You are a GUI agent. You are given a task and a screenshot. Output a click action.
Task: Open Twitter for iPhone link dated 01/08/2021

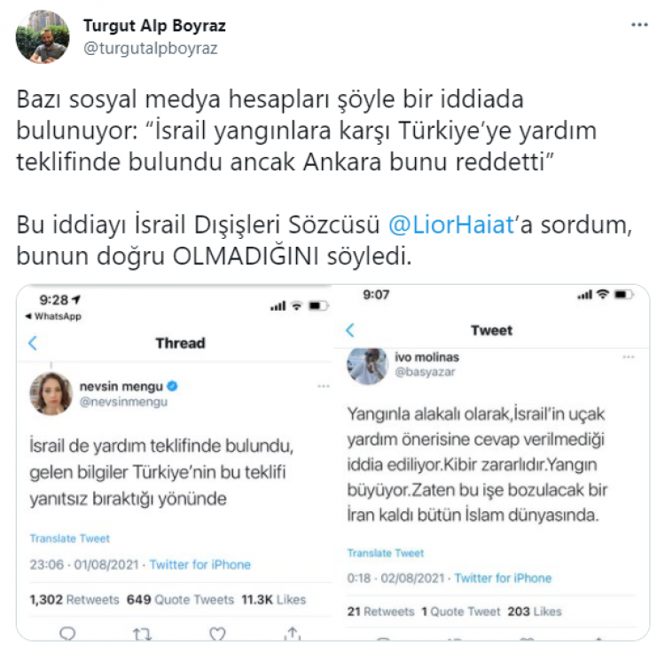[x=199, y=564]
